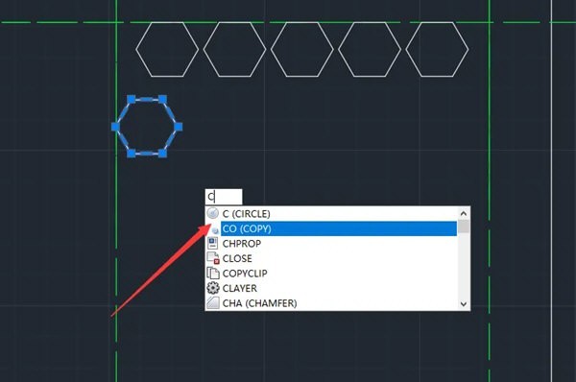
Task: Click the CIRCLE command icon
Action: [x=213, y=213]
